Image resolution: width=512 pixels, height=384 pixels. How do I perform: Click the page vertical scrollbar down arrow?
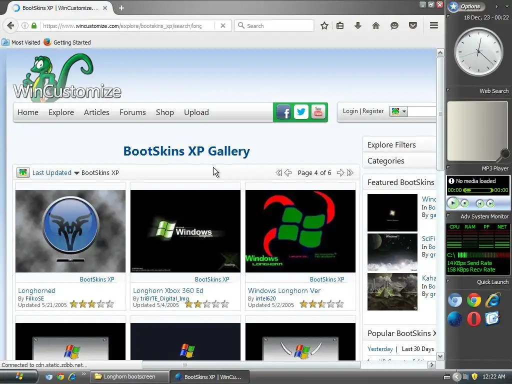(440, 356)
